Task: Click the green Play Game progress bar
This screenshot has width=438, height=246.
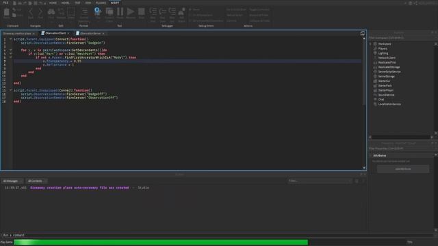Action: point(161,242)
